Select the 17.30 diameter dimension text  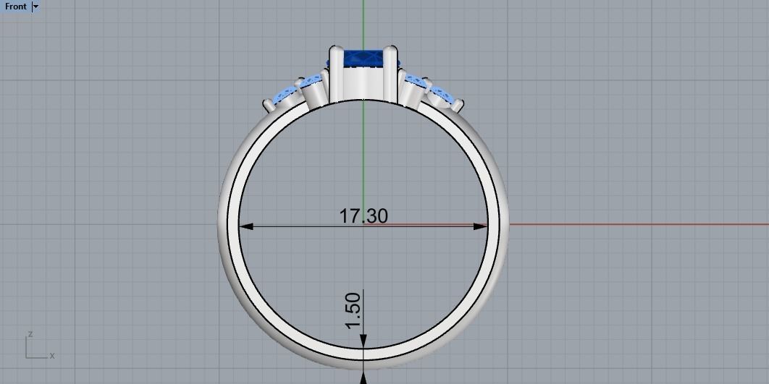(x=364, y=216)
